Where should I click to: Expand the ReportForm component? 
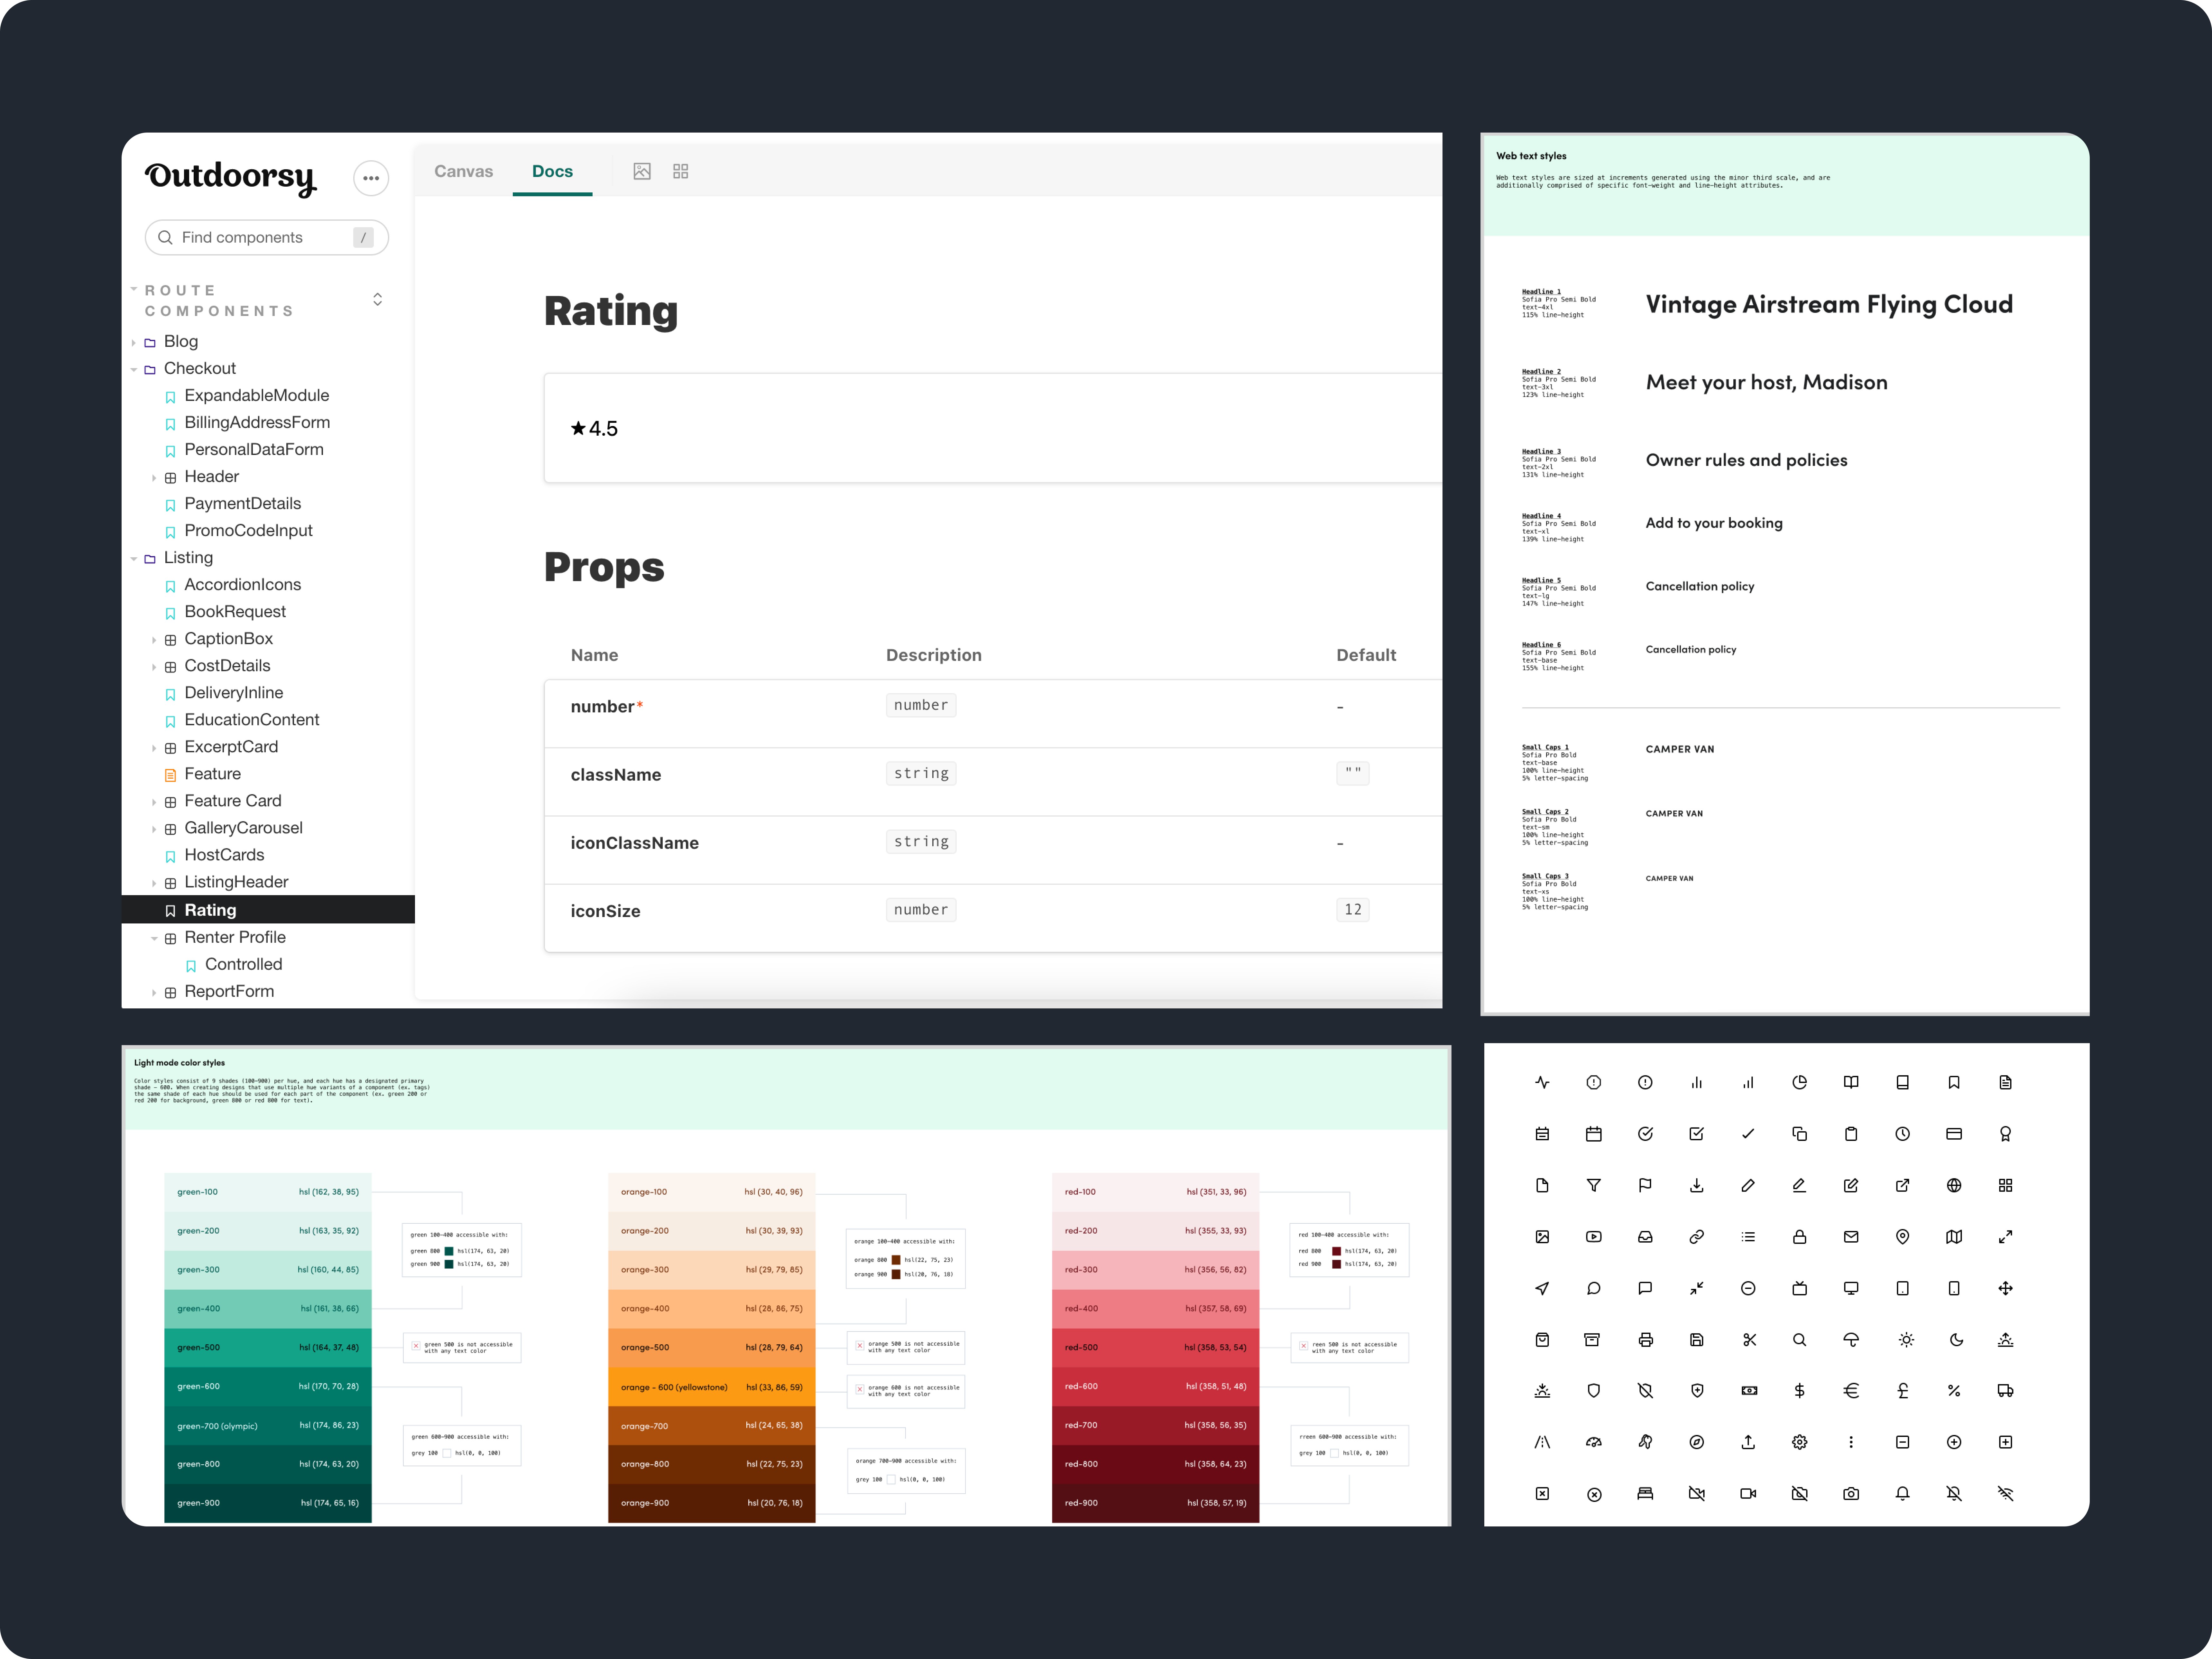pyautogui.click(x=154, y=992)
